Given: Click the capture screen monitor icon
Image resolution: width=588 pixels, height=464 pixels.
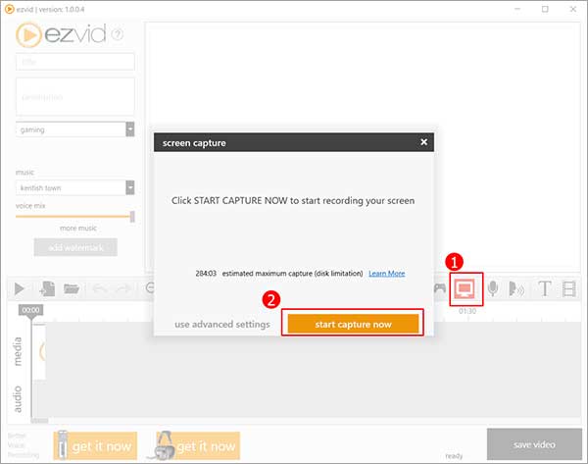Looking at the screenshot, I should click(466, 288).
